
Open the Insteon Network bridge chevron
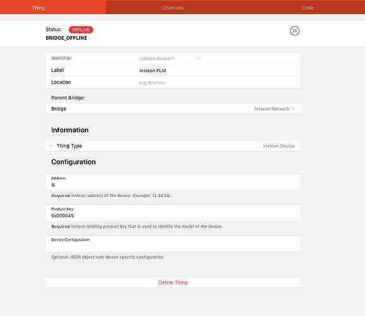click(294, 109)
